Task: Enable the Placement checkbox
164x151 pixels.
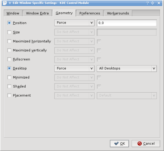Action: pos(9,95)
